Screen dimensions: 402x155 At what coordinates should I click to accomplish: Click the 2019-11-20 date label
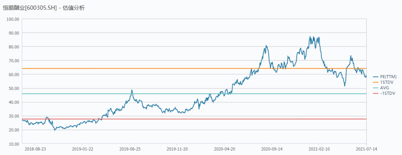pyautogui.click(x=177, y=149)
